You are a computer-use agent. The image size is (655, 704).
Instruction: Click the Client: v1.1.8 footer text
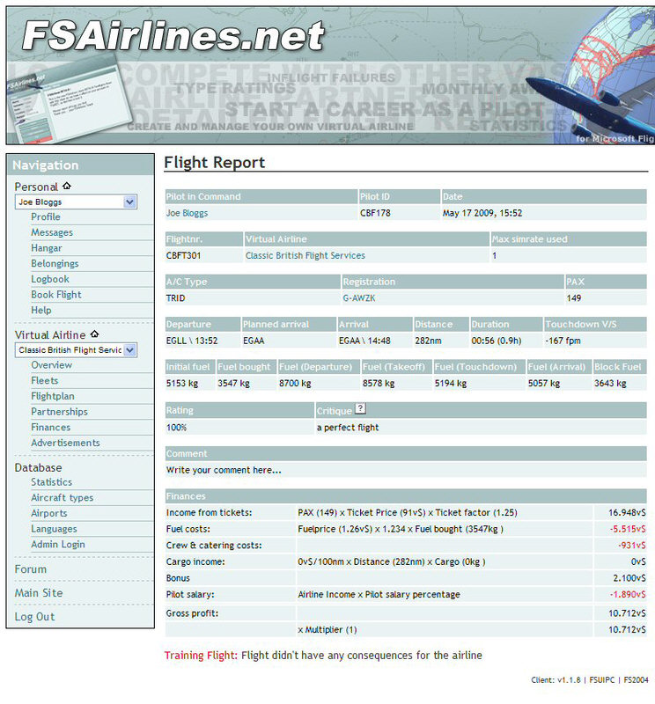(x=556, y=680)
